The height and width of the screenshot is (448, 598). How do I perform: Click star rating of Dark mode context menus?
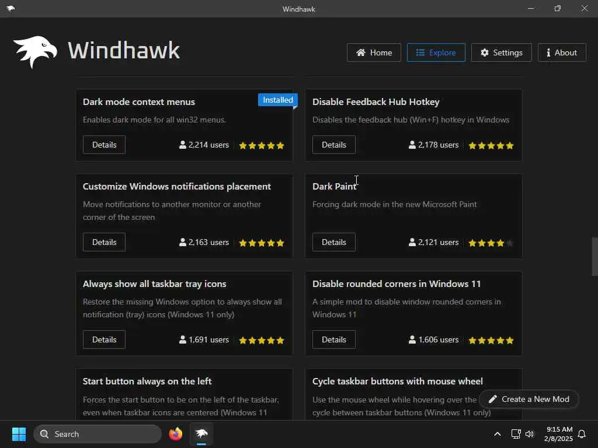[x=262, y=145]
